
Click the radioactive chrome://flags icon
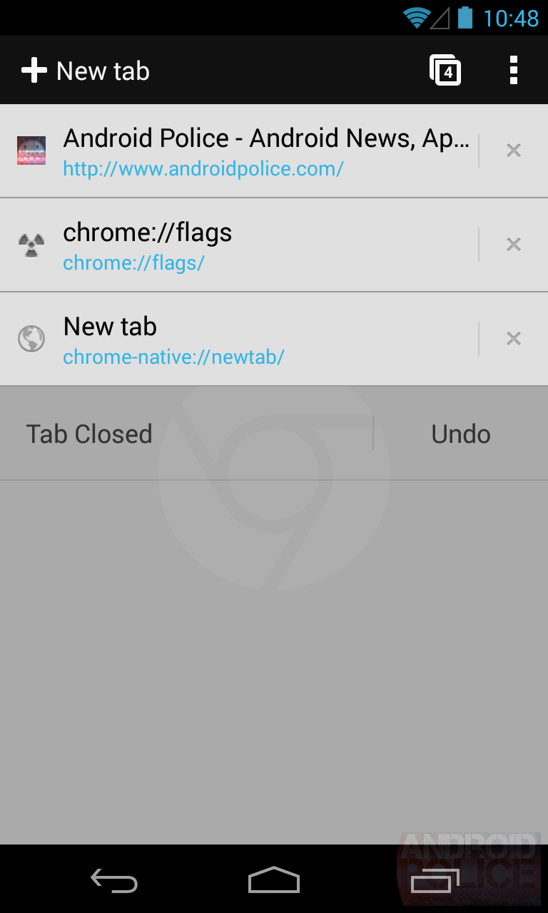tap(31, 245)
